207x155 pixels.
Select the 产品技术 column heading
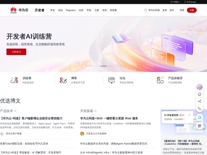[6, 111]
